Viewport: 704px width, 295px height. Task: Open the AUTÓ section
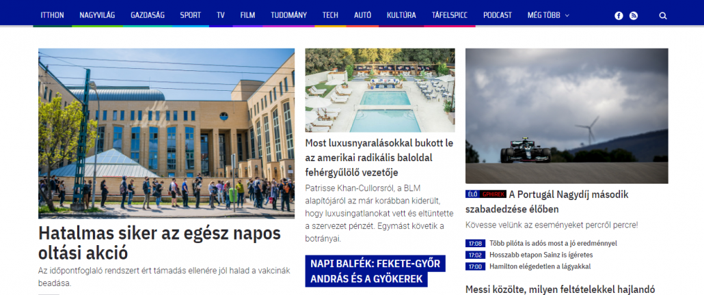coord(362,15)
